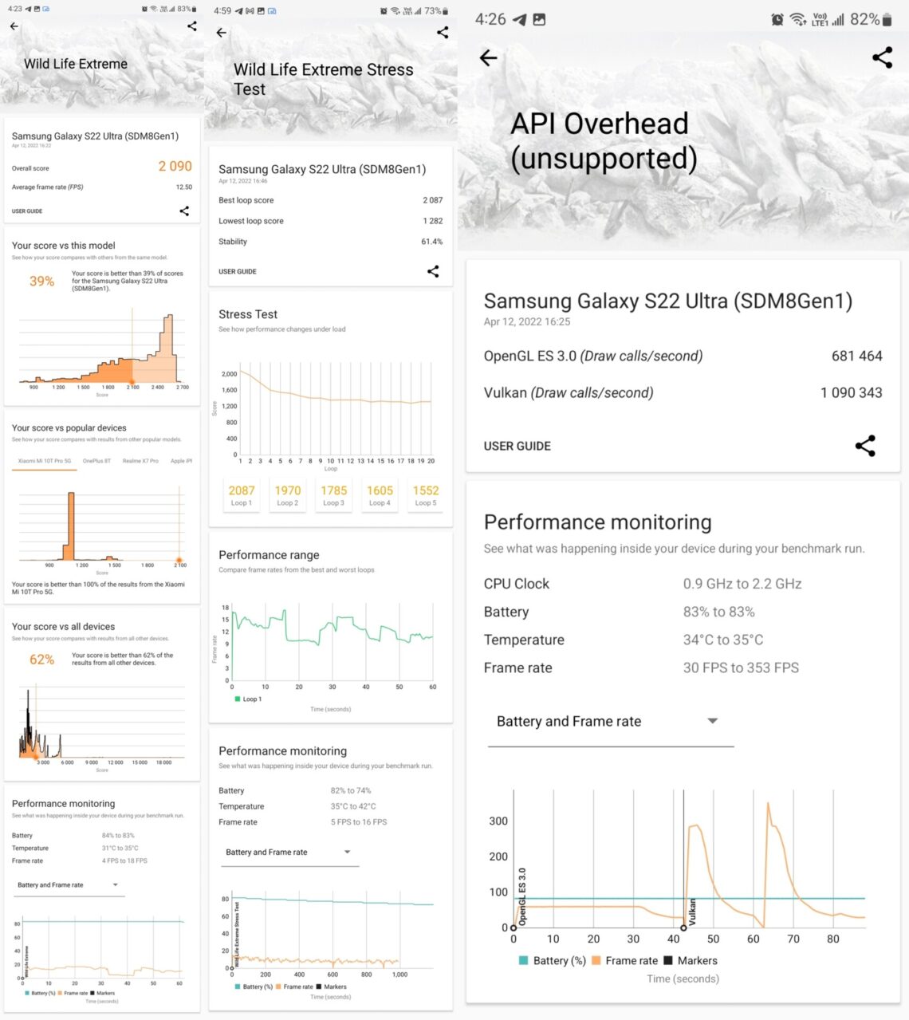Share API Overhead result beside User Guide
The width and height of the screenshot is (909, 1020).
pyautogui.click(x=865, y=446)
